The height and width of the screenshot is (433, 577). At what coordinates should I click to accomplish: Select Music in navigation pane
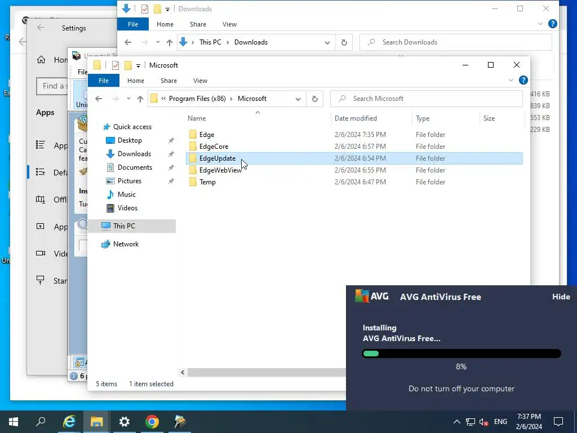point(126,195)
